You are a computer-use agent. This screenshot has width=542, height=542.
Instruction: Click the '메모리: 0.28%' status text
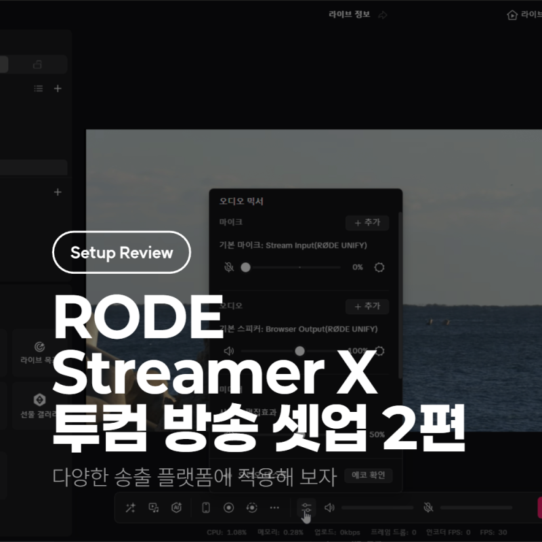280,533
